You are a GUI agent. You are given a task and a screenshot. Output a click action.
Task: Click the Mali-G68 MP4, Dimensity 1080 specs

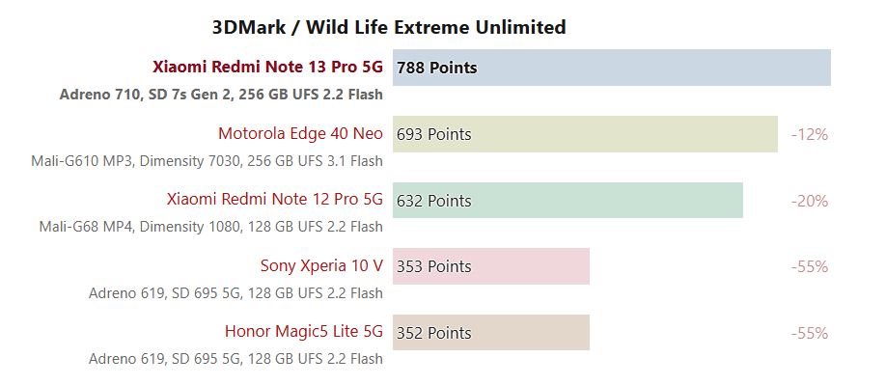[210, 227]
